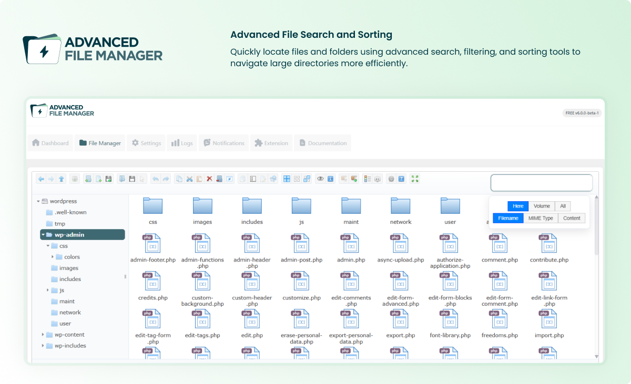Collapse the wp-admin folder arrow
Image resolution: width=631 pixels, height=384 pixels.
[x=43, y=235]
